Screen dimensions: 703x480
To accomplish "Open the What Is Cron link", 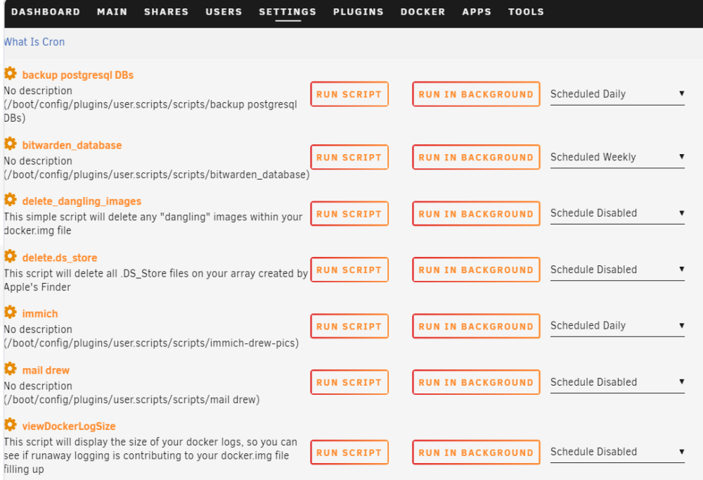I will pyautogui.click(x=34, y=42).
